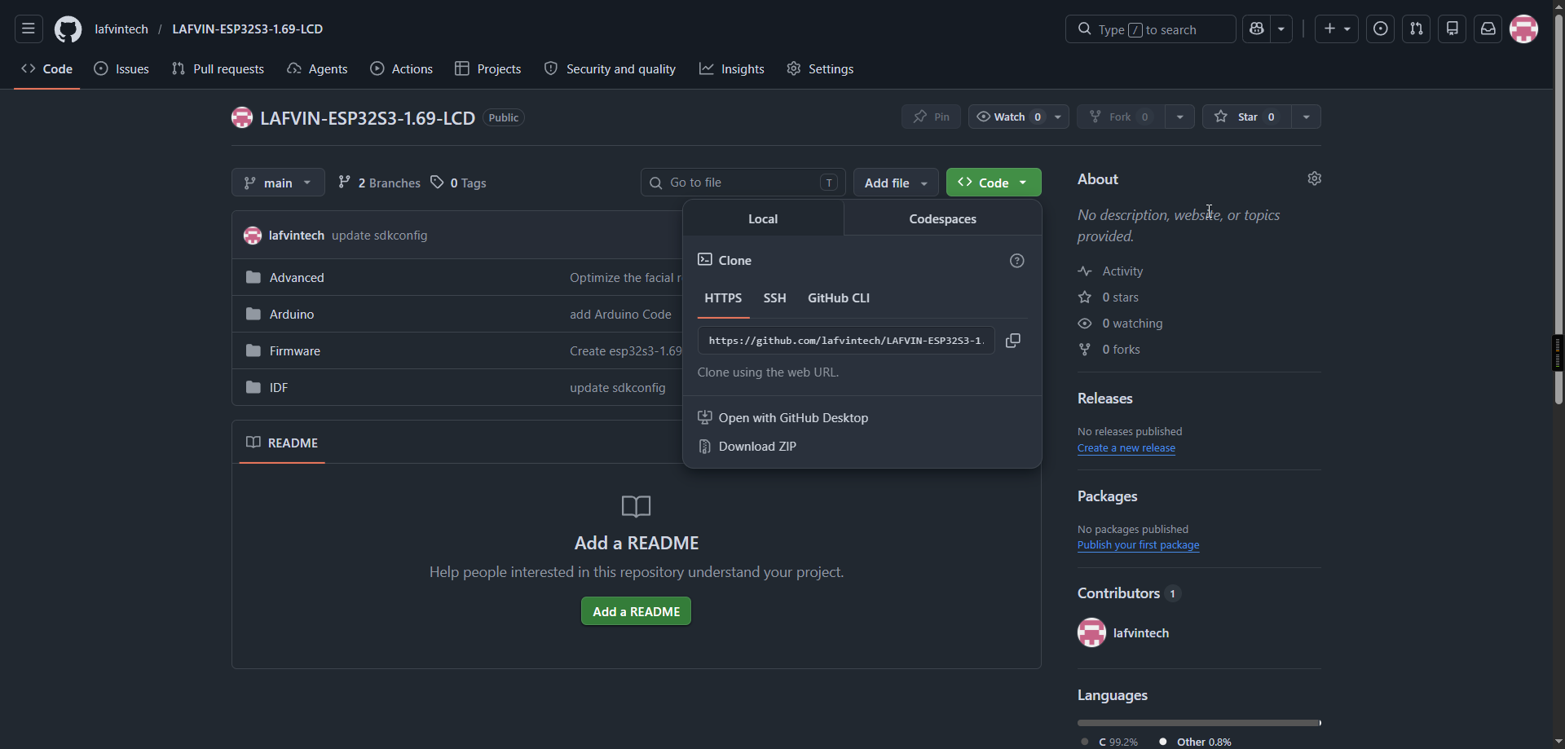Expand the Copilot dropdown arrow in header
The height and width of the screenshot is (749, 1565).
1281,29
